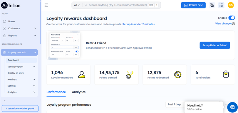Open the live chat bubble icon
238x113 pixels.
232,107
